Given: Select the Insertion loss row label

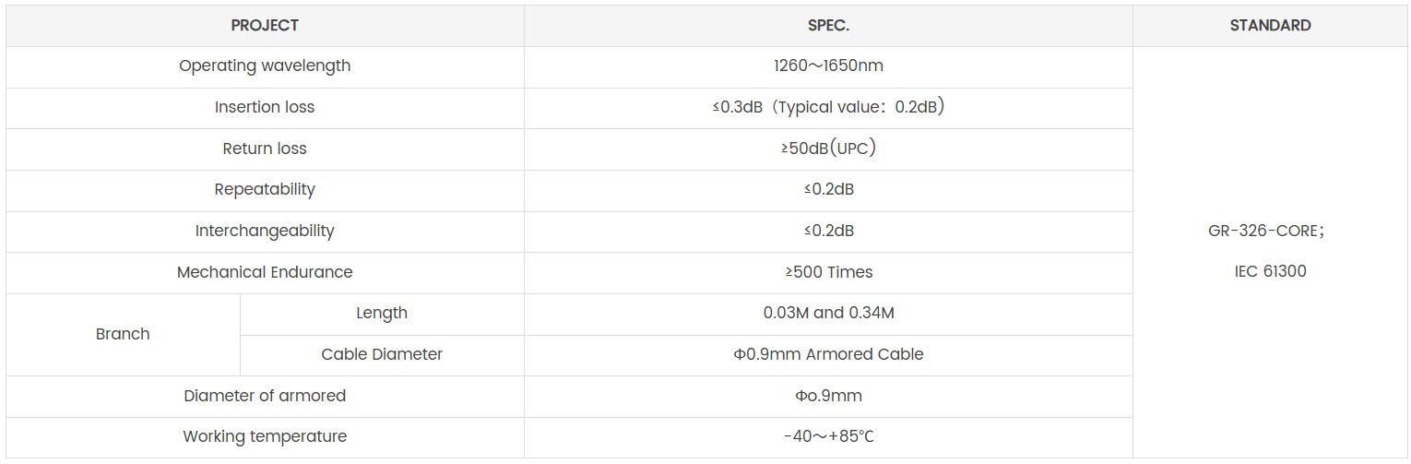Looking at the screenshot, I should pyautogui.click(x=265, y=108).
